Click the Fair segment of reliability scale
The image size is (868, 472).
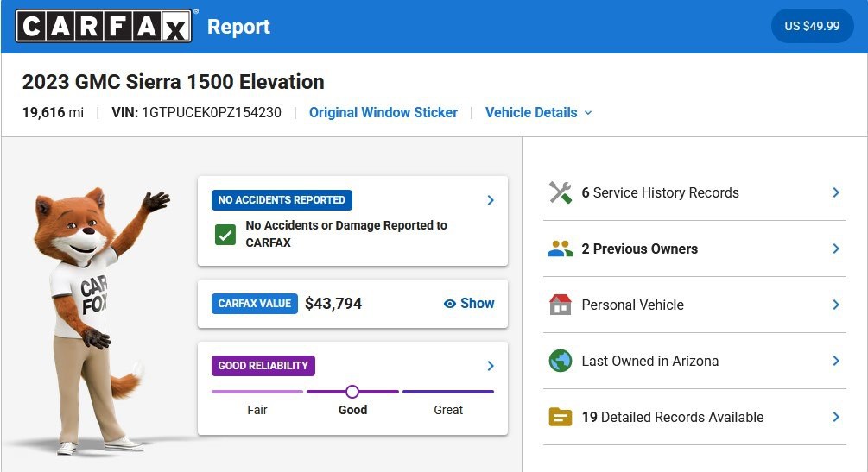click(257, 392)
